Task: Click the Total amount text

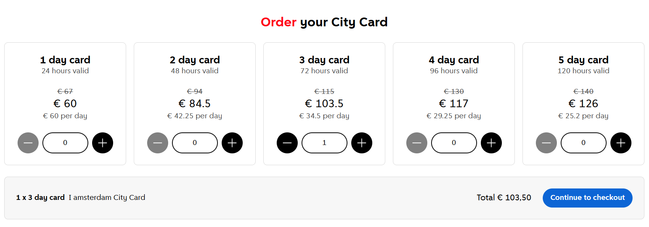Action: pos(504,198)
